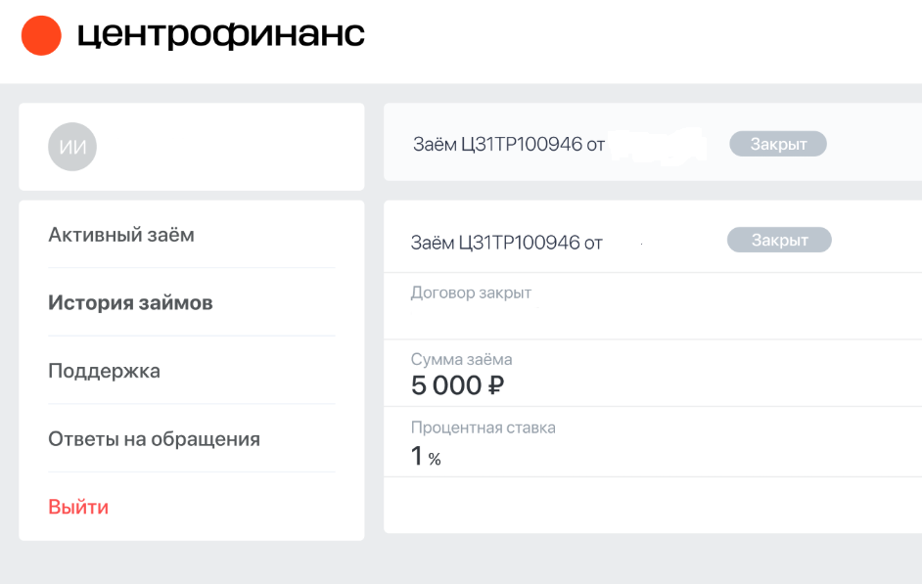The height and width of the screenshot is (584, 922).
Task: Click the Закрыт badge in top card
Action: point(778,144)
